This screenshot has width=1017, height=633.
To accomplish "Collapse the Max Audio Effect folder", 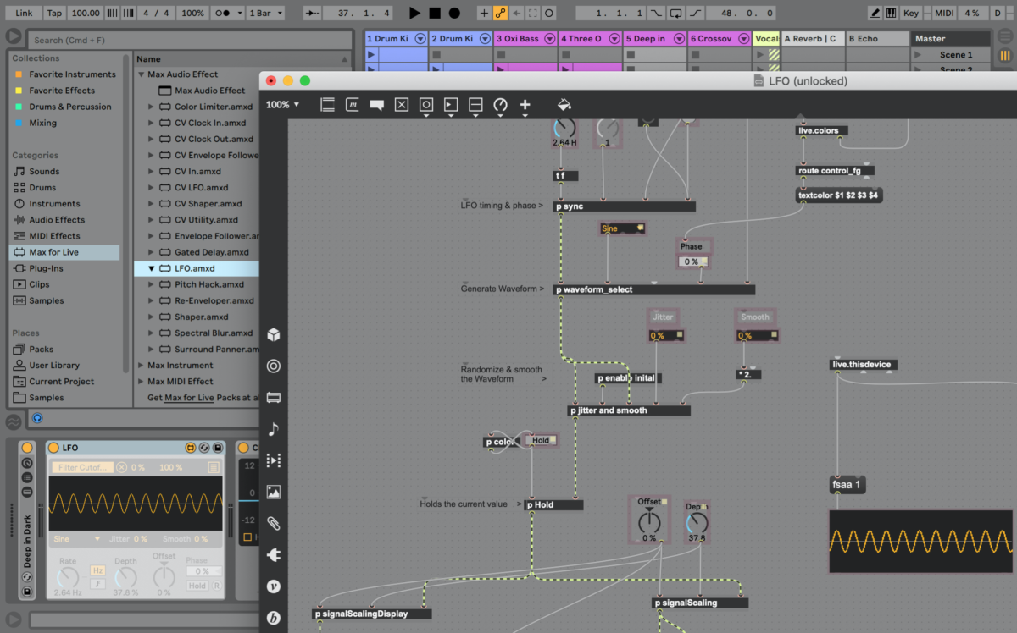I will point(142,74).
